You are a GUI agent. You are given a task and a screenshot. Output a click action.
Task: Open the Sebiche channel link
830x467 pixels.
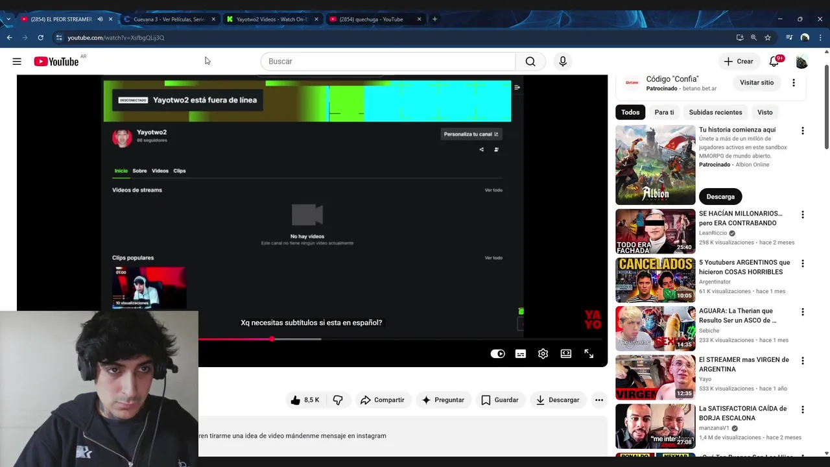709,331
